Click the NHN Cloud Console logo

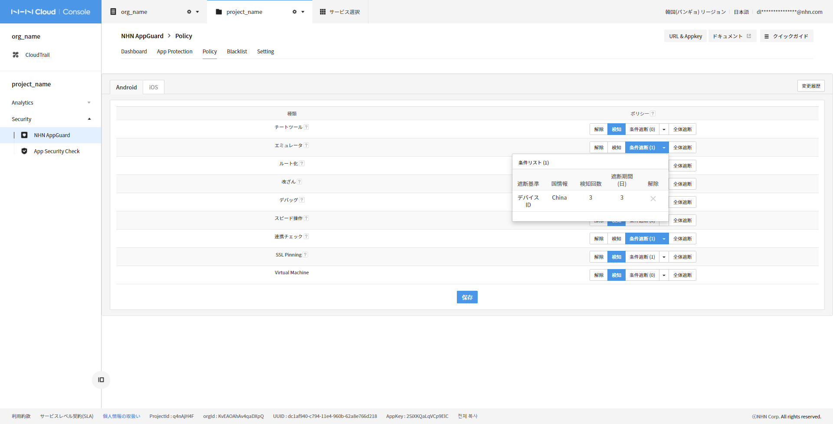click(50, 12)
